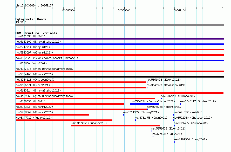Open the nsv3546970 (Chaisson2019) label

coord(166,85)
